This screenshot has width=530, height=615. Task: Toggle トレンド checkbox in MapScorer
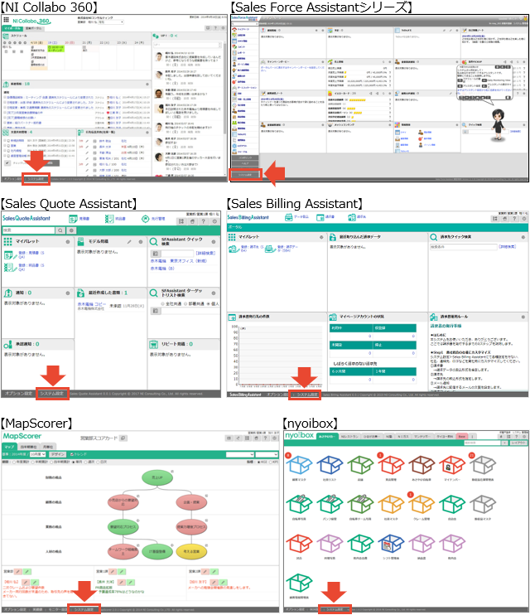point(71,454)
